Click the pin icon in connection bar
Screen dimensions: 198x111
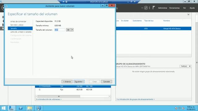63,2
